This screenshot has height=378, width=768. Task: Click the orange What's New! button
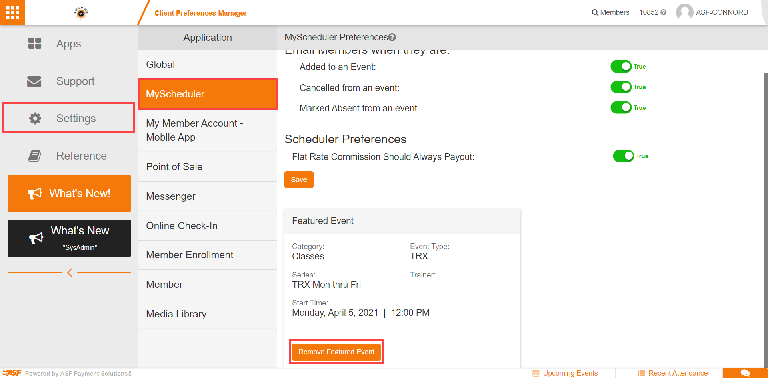pyautogui.click(x=69, y=194)
